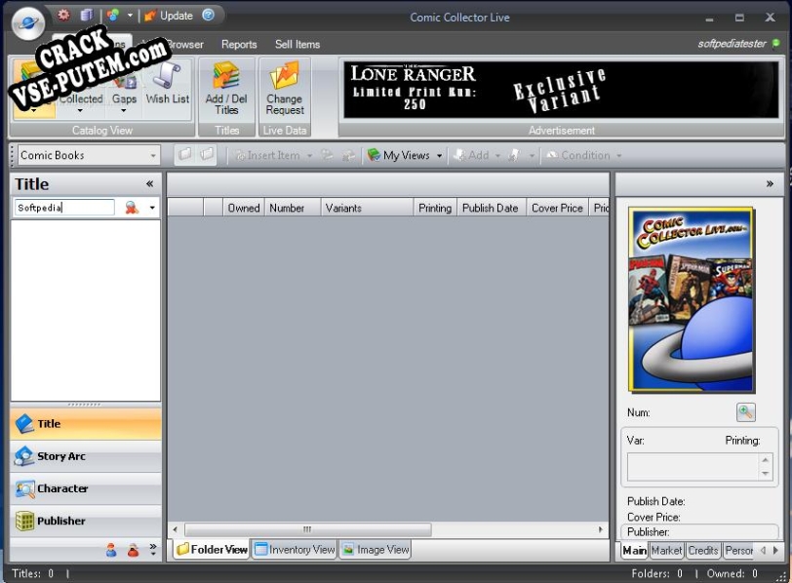Image resolution: width=792 pixels, height=583 pixels.
Task: Open the Add item dropdown
Action: pyautogui.click(x=477, y=155)
